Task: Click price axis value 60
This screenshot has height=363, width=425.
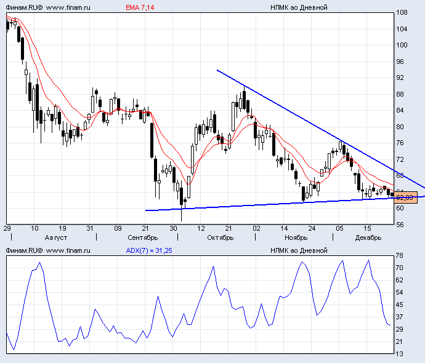Action: (400, 208)
